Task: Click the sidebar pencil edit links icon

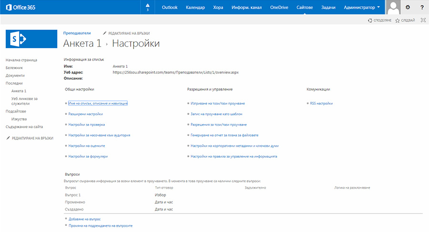Action: point(8,138)
